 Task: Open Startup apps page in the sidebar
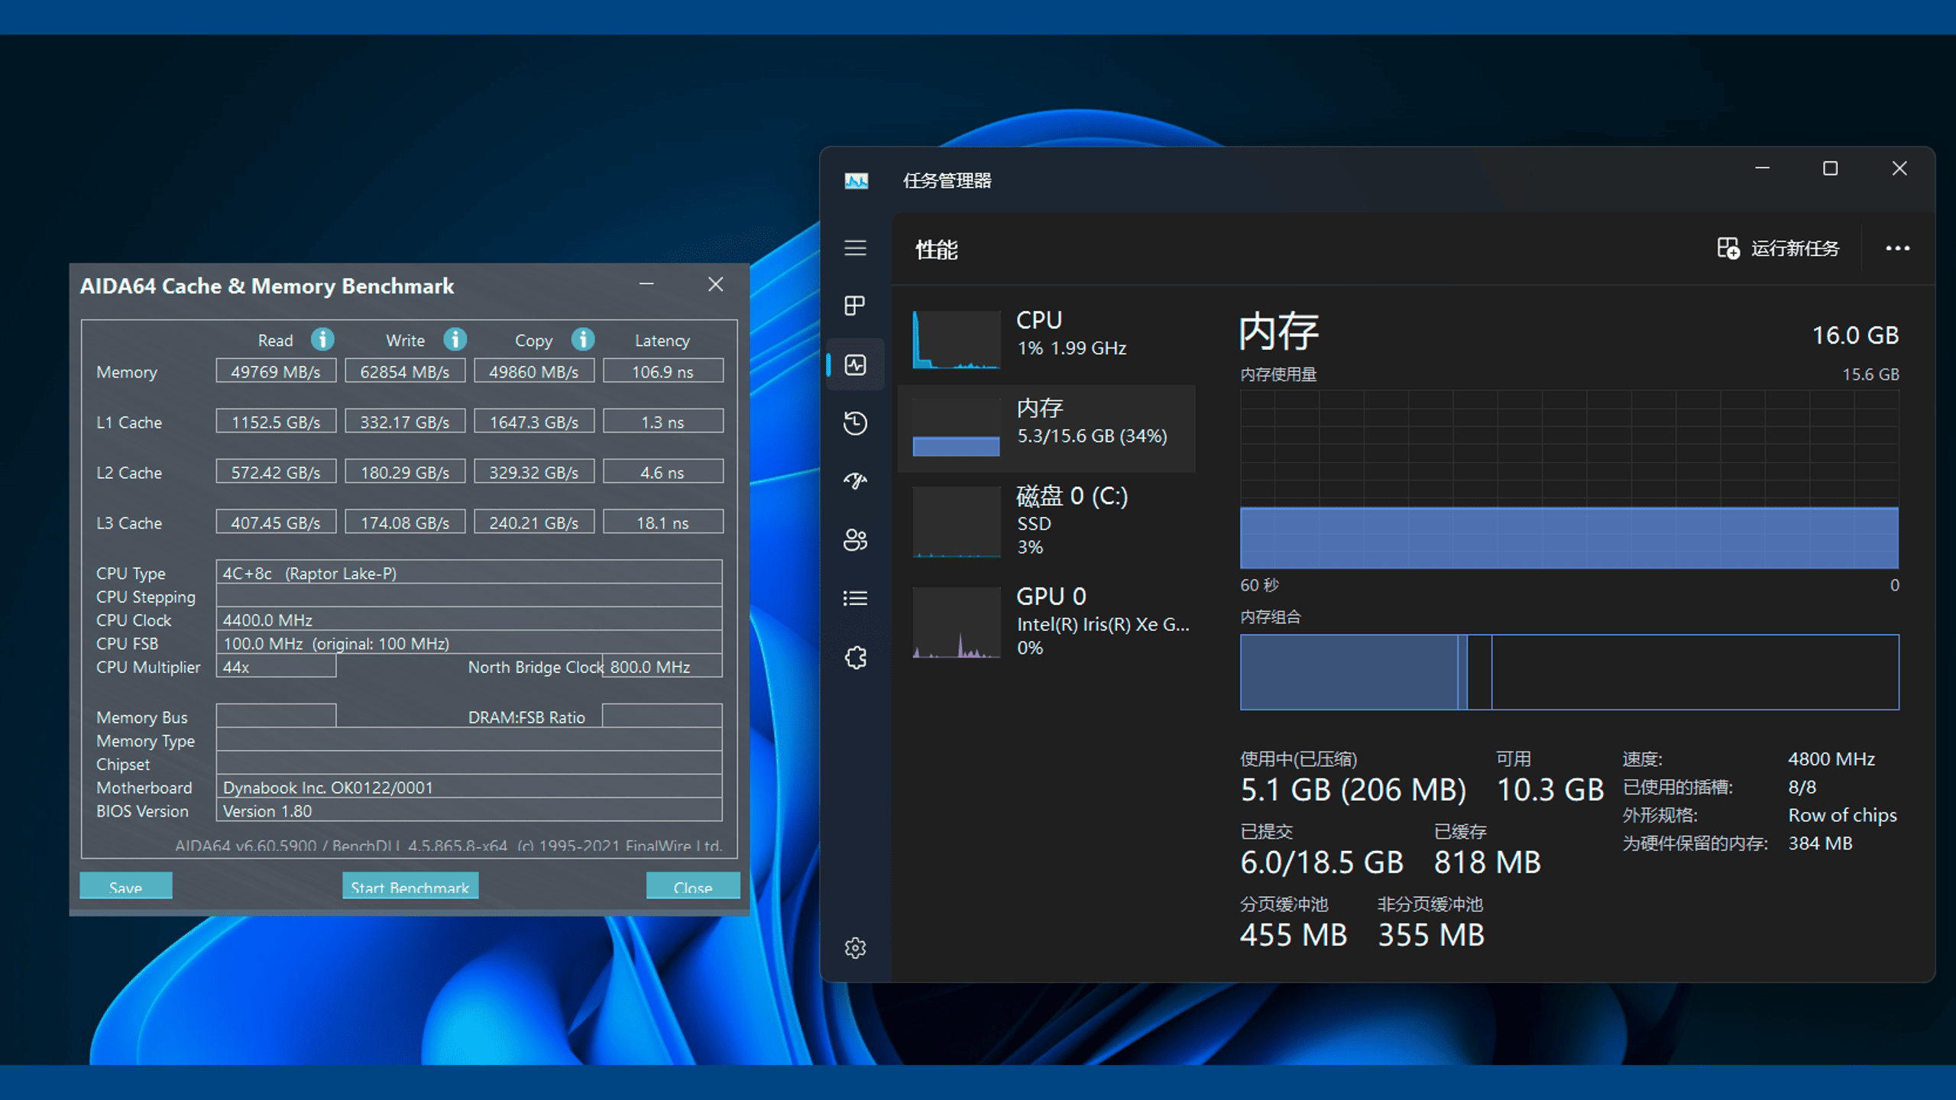(x=855, y=480)
